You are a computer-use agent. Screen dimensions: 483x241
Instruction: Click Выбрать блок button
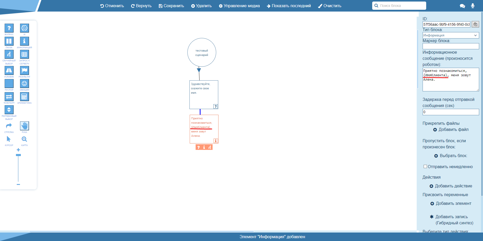point(451,156)
